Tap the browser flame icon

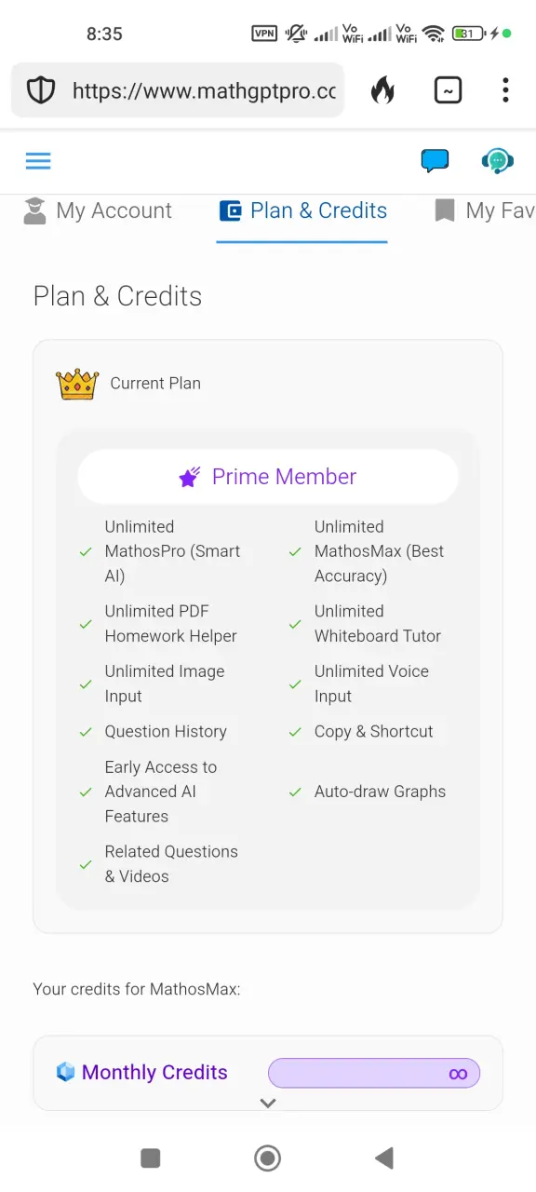point(382,90)
